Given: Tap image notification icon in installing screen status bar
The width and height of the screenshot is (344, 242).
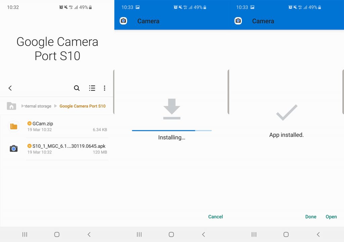Looking at the screenshot, I should (x=137, y=7).
